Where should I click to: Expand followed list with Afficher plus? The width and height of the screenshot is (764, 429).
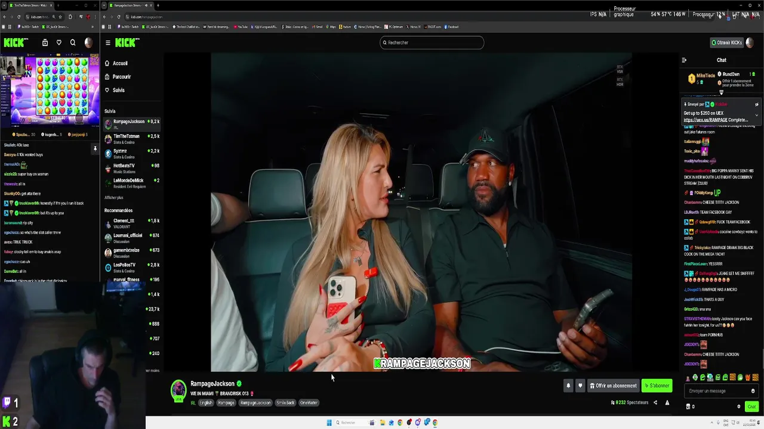[114, 198]
